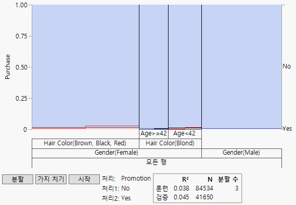Click the 처리2: Yes text
Viewport: 296px width, 205px height.
pyautogui.click(x=117, y=198)
